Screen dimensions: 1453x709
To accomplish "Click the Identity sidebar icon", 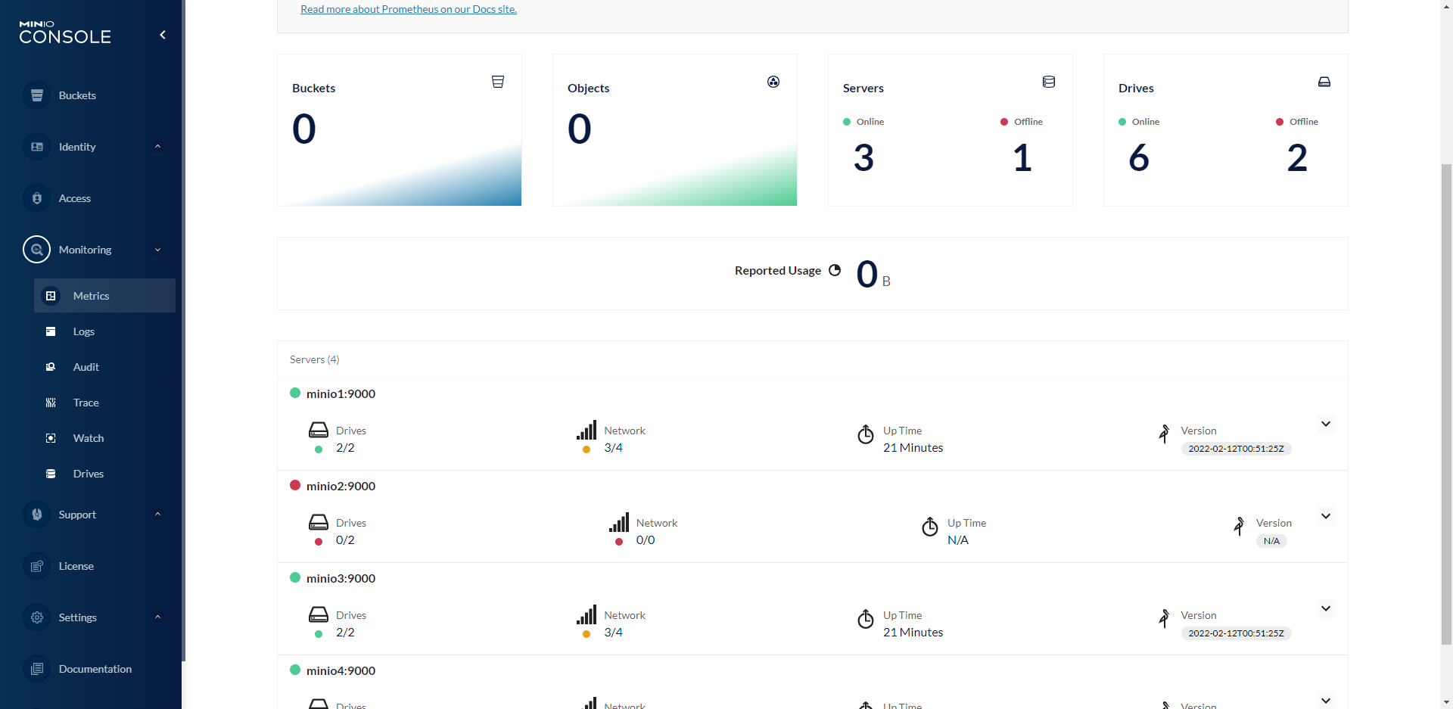I will (37, 147).
